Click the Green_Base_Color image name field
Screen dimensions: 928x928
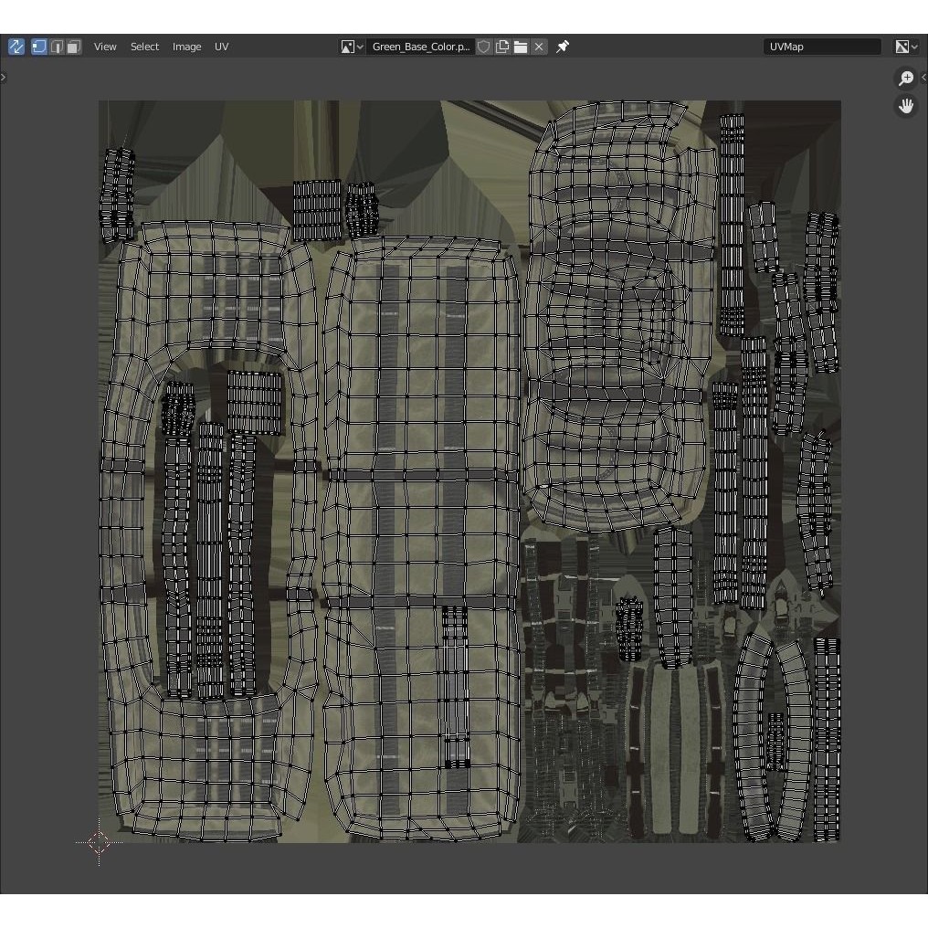point(421,47)
